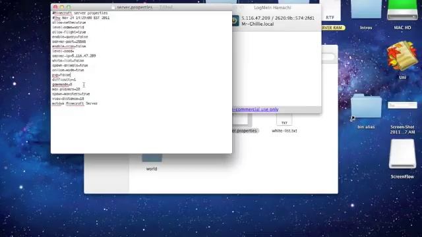Click the 'spawn-animals=true' line
Image resolution: width=422 pixels, height=237 pixels.
(x=70, y=65)
